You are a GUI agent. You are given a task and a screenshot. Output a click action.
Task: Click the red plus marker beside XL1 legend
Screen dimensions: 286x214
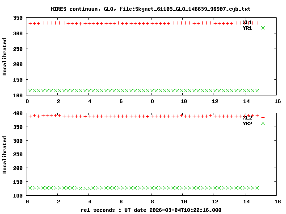coord(263,22)
